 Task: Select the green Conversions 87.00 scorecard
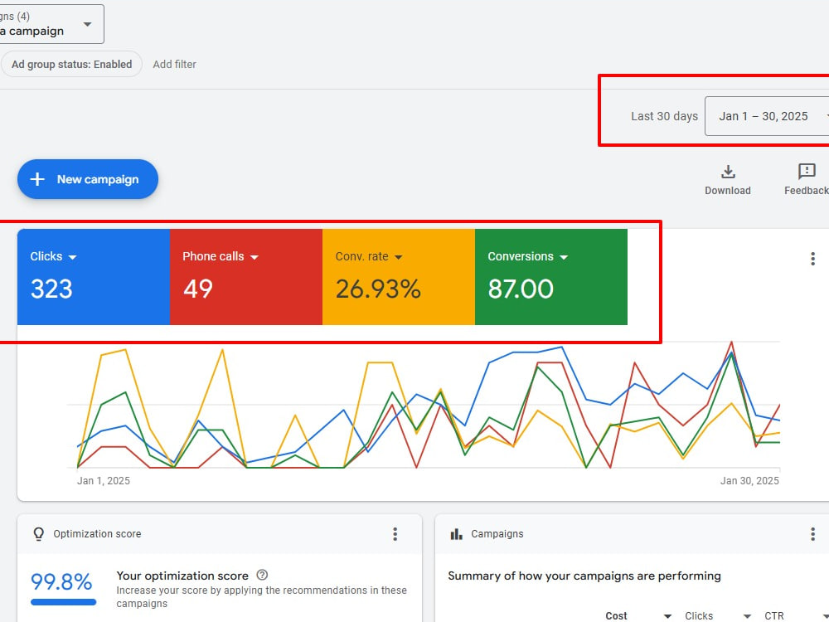[551, 277]
